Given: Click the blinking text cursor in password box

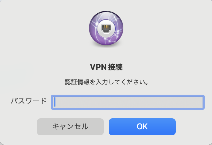Looking at the screenshot, I should 55,102.
